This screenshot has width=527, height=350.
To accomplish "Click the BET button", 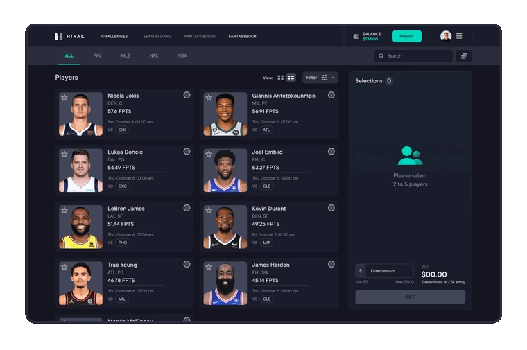I will pos(410,297).
